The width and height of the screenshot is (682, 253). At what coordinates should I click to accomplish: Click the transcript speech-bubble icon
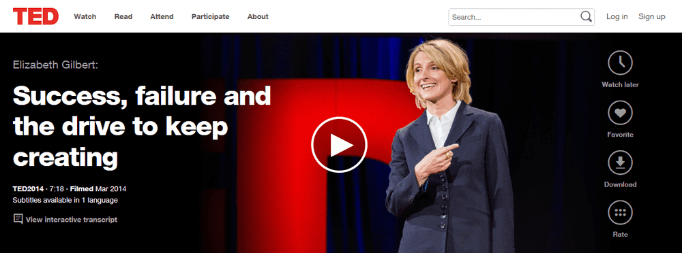click(x=18, y=219)
